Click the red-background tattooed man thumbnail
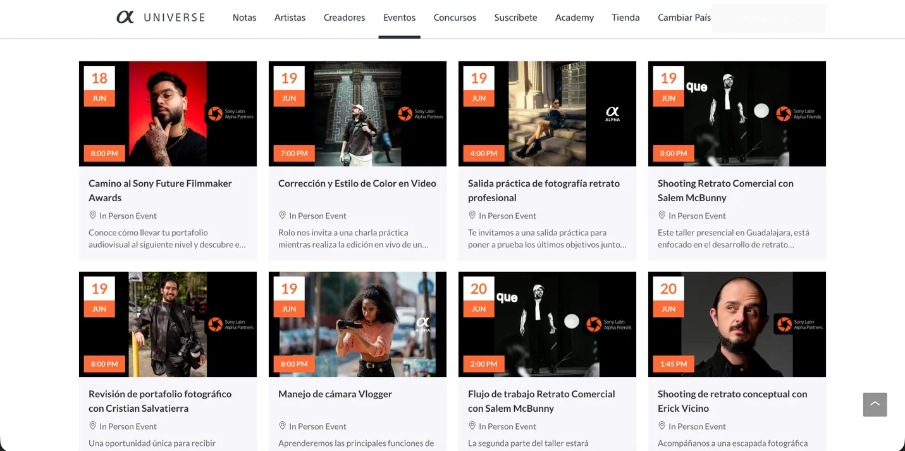This screenshot has width=905, height=451. tap(168, 114)
